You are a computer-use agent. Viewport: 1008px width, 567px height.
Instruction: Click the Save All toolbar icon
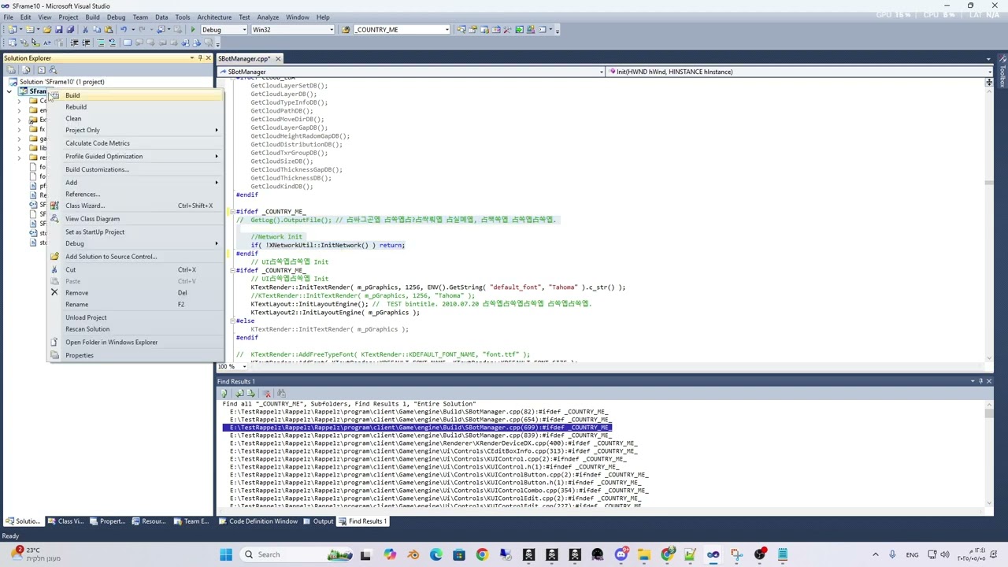click(70, 30)
